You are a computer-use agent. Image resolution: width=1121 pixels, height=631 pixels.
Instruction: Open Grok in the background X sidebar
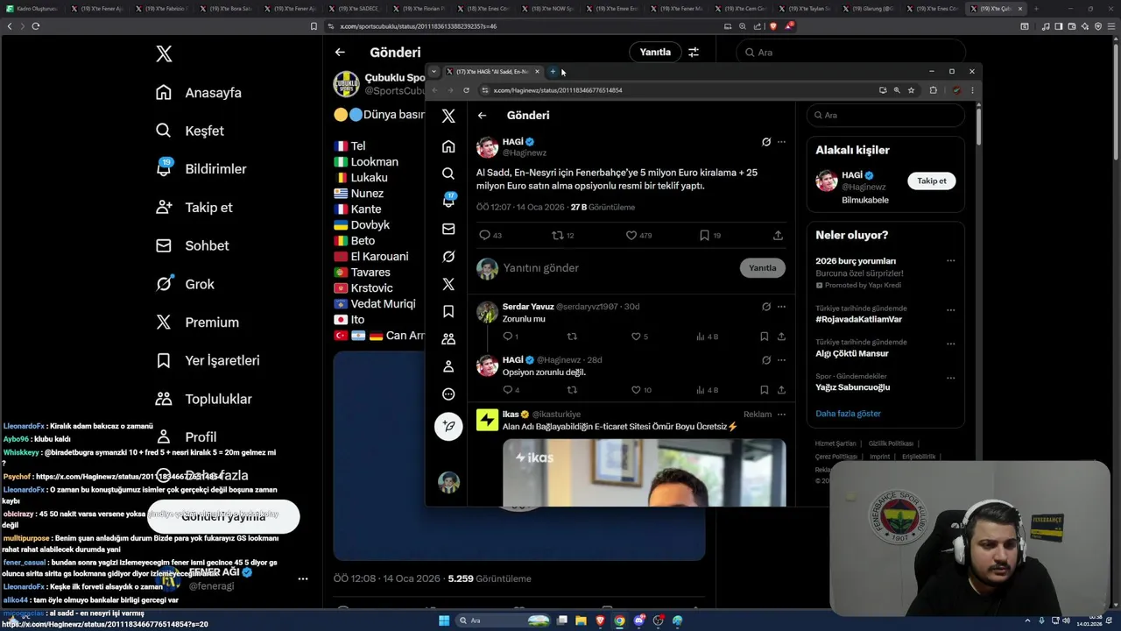185,284
